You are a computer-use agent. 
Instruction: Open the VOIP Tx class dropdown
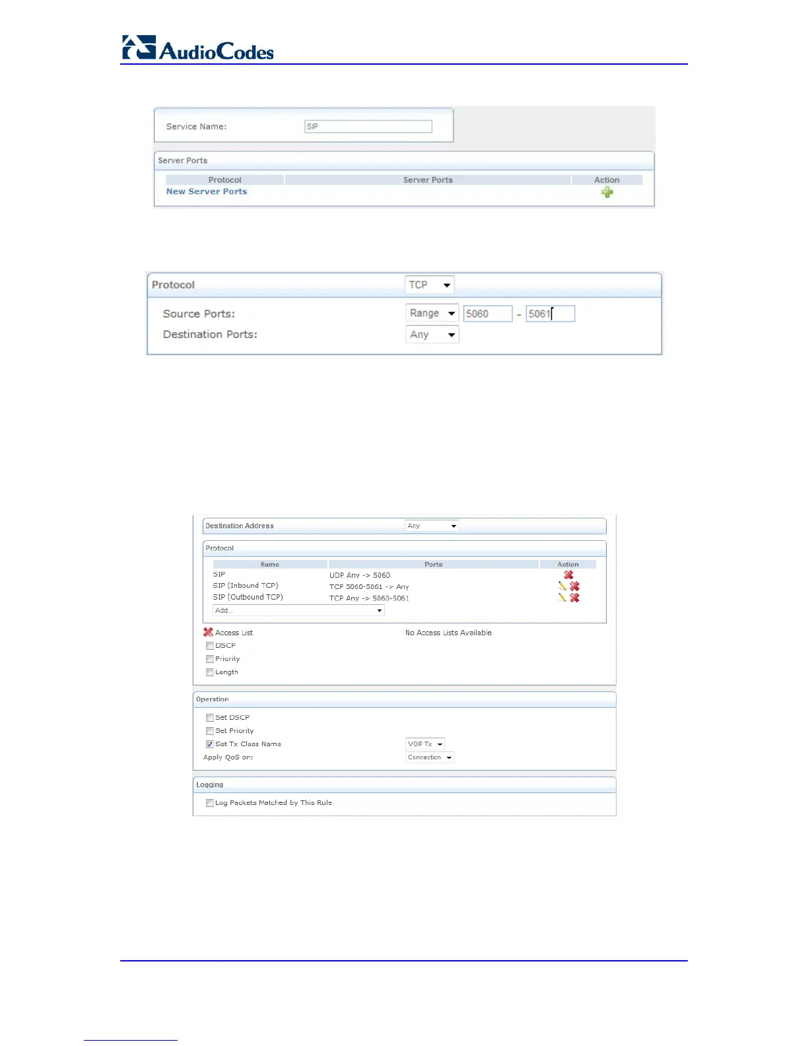pos(425,744)
